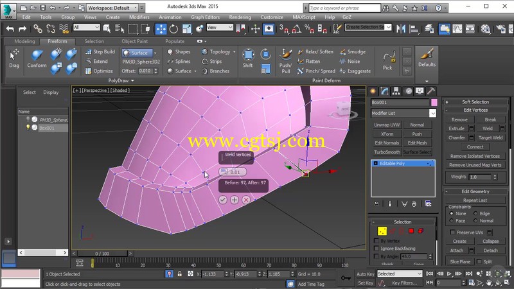Click the Select and Link icon
This screenshot has height=289, width=514.
pos(38,29)
